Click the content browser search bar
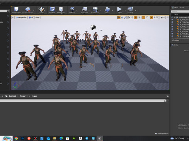 click(x=82, y=101)
